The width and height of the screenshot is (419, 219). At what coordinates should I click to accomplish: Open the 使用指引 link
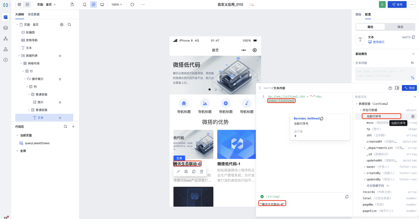coord(376,42)
